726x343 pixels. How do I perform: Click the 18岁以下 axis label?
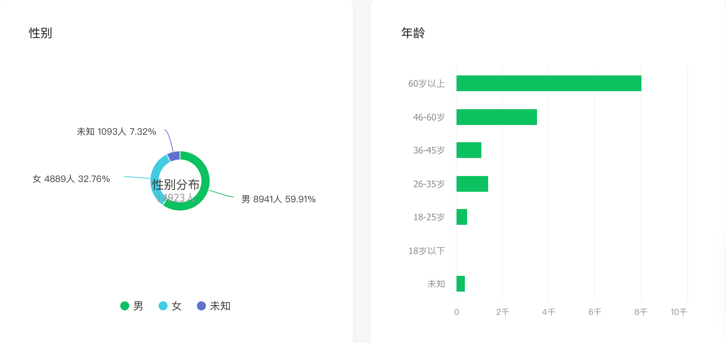point(427,251)
